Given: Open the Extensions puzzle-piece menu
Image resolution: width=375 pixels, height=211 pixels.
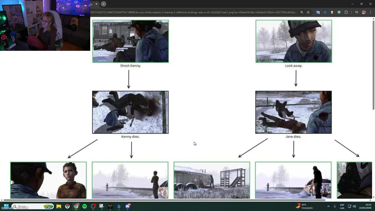Looking at the screenshot, I should point(346,12).
